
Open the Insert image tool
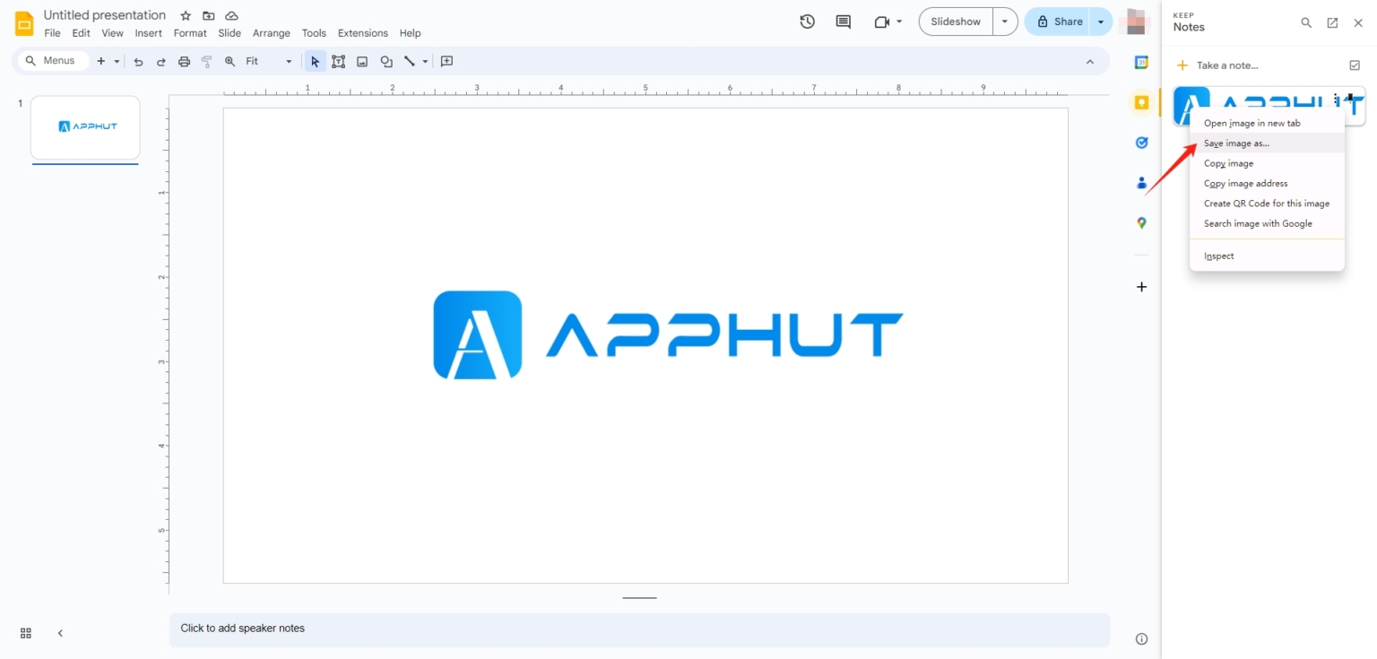click(x=362, y=61)
